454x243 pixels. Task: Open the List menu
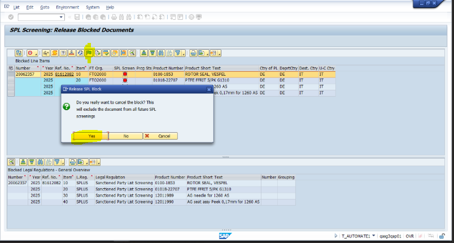(16, 7)
